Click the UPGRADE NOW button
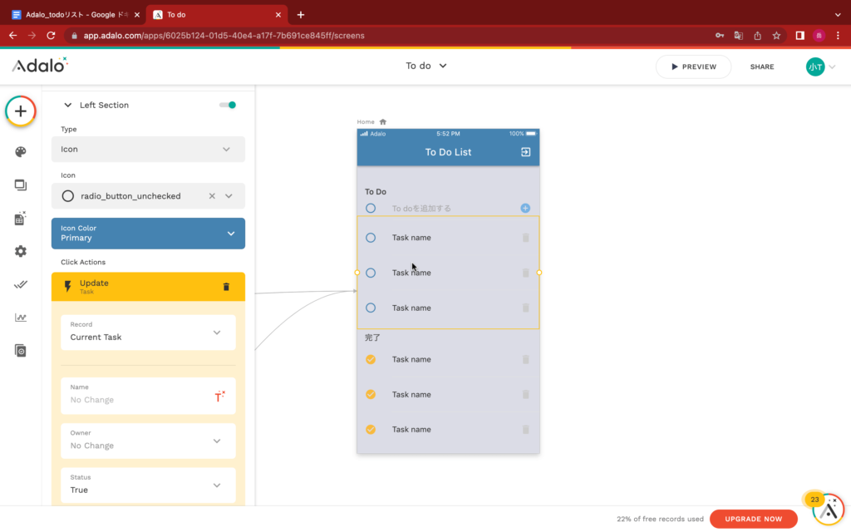 (753, 519)
